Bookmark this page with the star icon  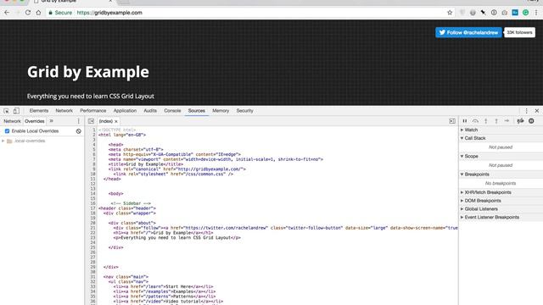[x=450, y=13]
